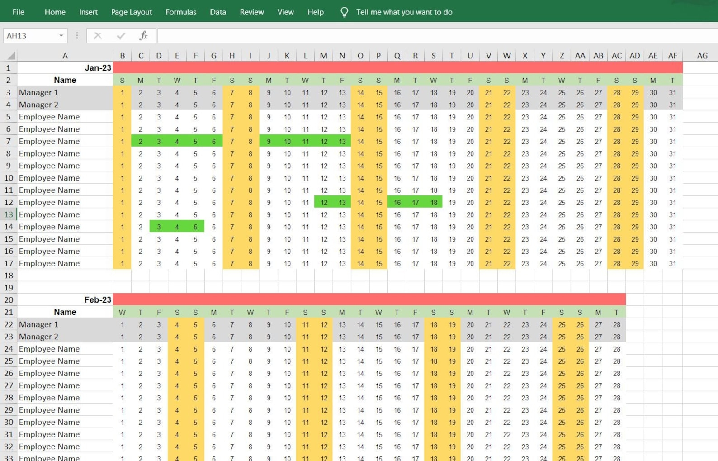Open the Page Layout tab
This screenshot has width=718, height=461.
point(131,12)
